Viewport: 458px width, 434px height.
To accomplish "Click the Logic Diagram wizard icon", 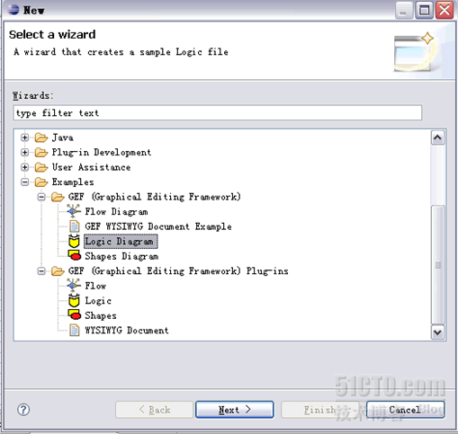I will (74, 241).
